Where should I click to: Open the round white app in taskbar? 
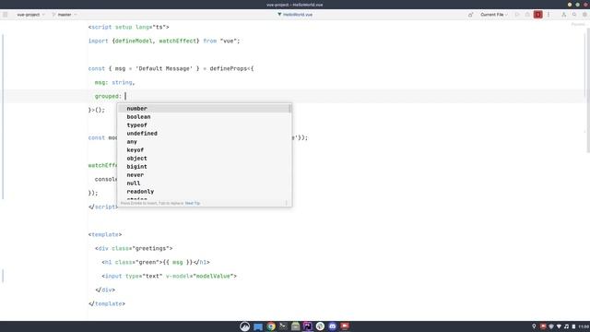pos(320,326)
